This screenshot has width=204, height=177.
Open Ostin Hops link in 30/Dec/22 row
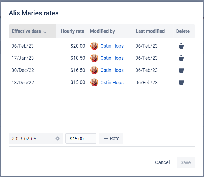click(112, 70)
